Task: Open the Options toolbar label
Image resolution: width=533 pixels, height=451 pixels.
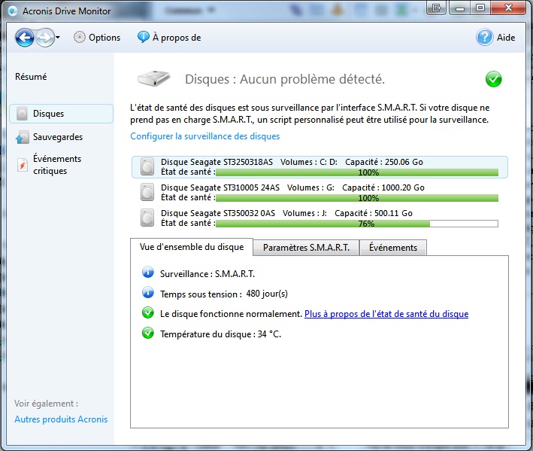Action: 104,38
